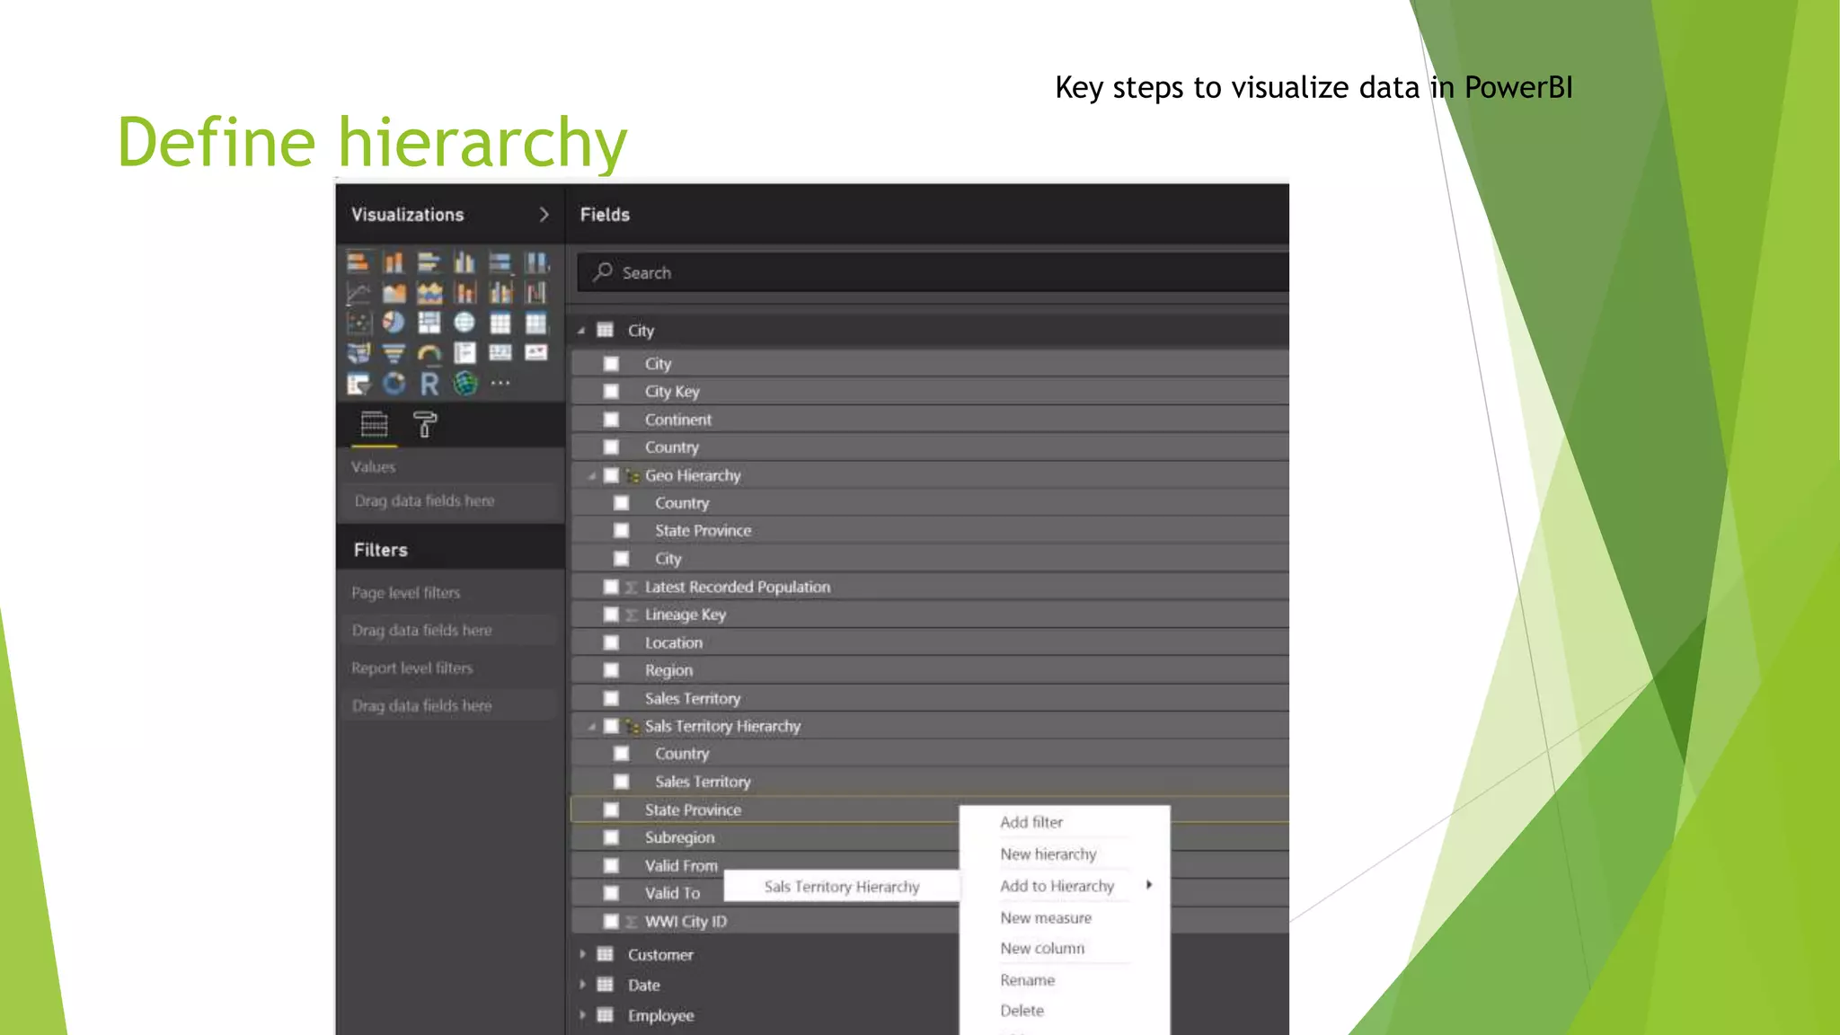The image size is (1840, 1035).
Task: Select the donut chart visualization
Action: (394, 384)
